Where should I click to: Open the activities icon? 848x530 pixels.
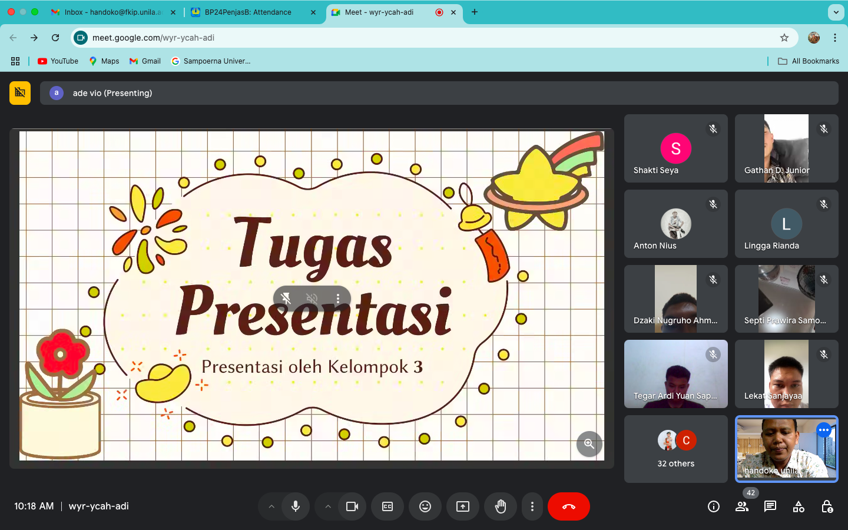tap(799, 506)
